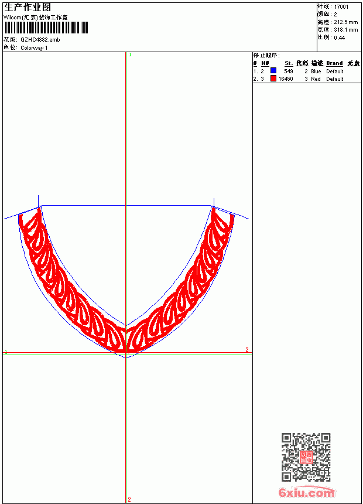Click the Brand column header
This screenshot has width=363, height=504.
pos(334,63)
